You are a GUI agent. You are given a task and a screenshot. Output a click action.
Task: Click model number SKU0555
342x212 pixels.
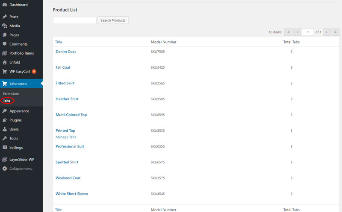tap(158, 146)
